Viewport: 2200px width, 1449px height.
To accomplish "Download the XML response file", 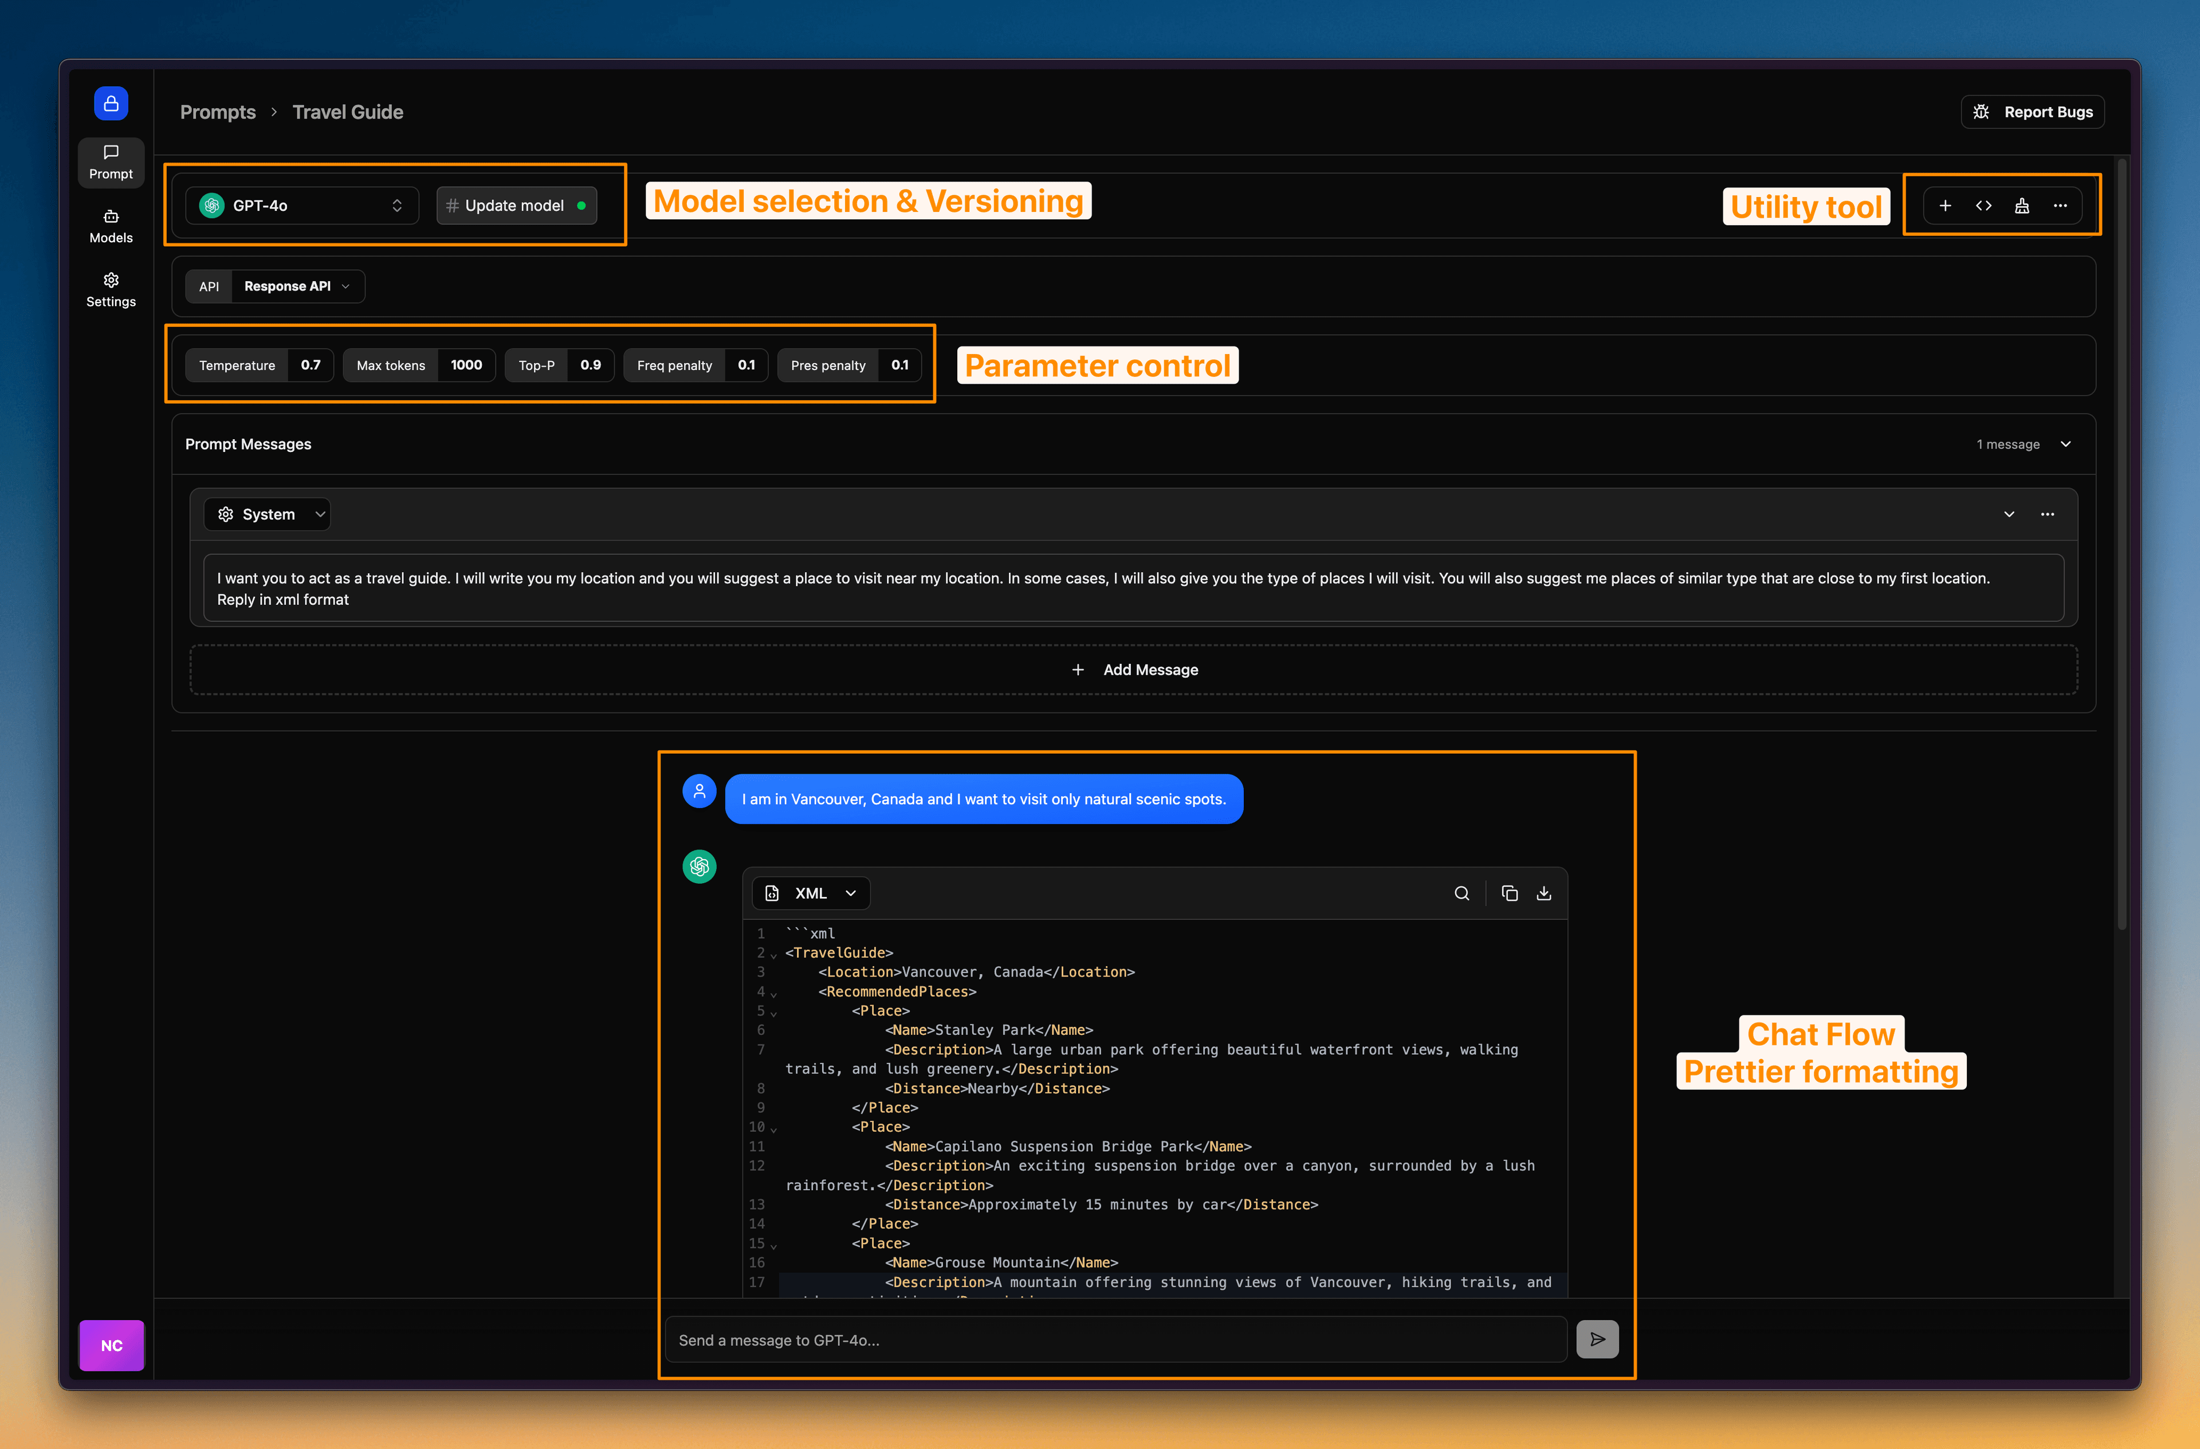I will (x=1543, y=893).
